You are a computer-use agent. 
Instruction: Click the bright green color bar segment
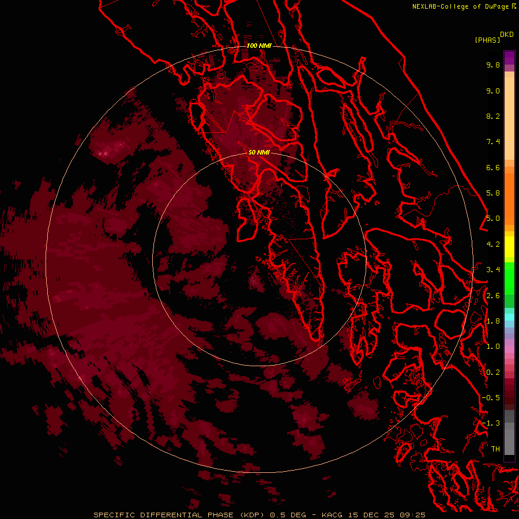pyautogui.click(x=509, y=279)
